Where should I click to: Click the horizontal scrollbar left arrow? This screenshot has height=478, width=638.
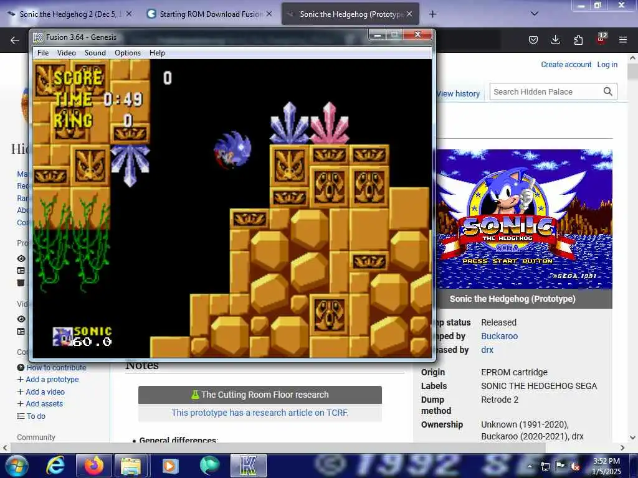click(x=5, y=448)
